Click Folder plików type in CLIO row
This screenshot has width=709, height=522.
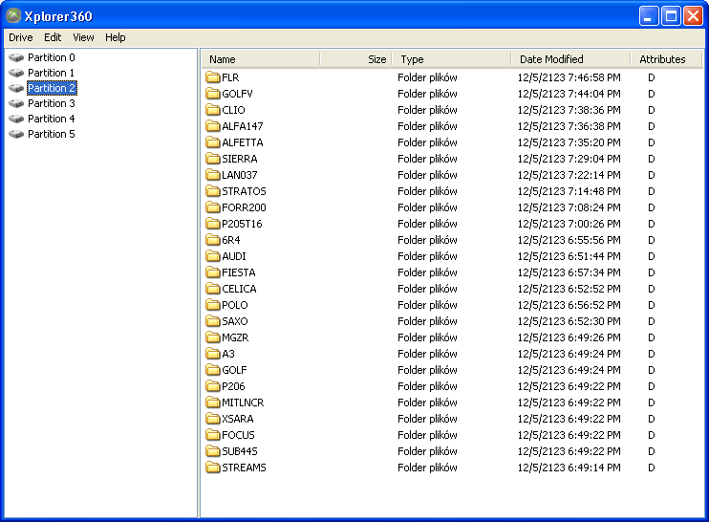427,110
